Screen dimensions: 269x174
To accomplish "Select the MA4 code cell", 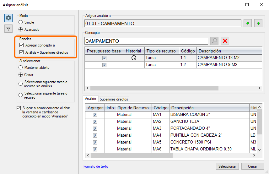I will (x=161, y=135).
